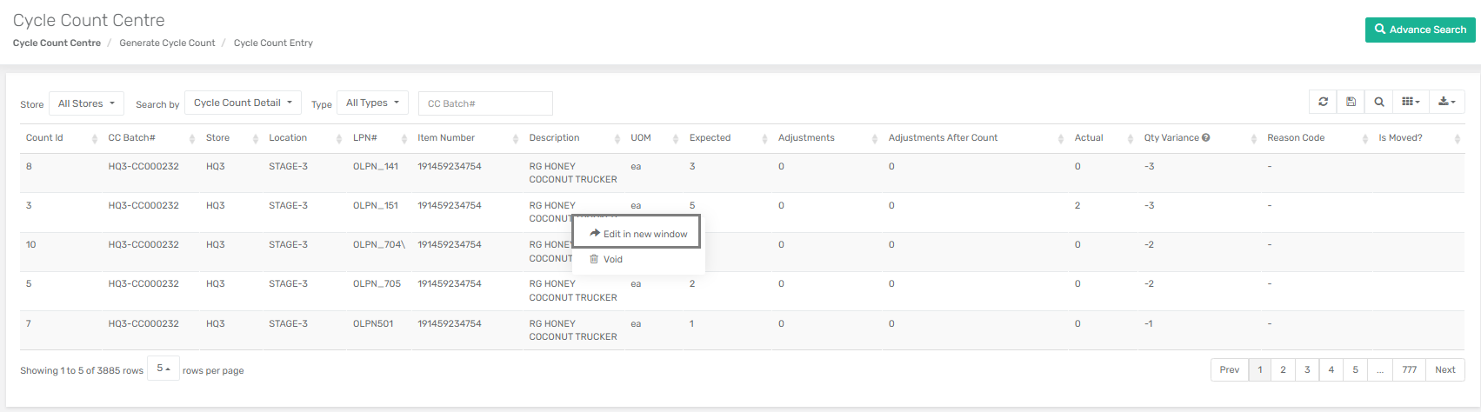Go to page 4 of results
This screenshot has width=1481, height=412.
pyautogui.click(x=1331, y=369)
